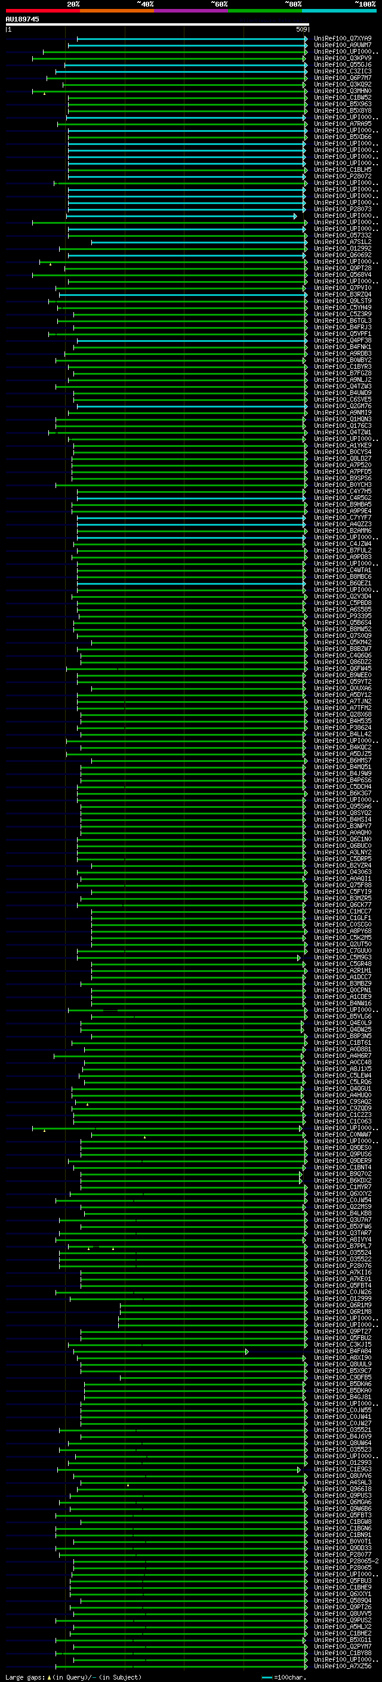The width and height of the screenshot is (382, 1682).
Task: Click hit UniRef100_O35523
Action: 343,1449
